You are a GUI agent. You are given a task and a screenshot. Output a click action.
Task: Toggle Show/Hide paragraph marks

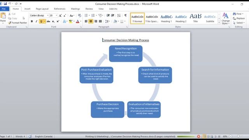coord(125,16)
